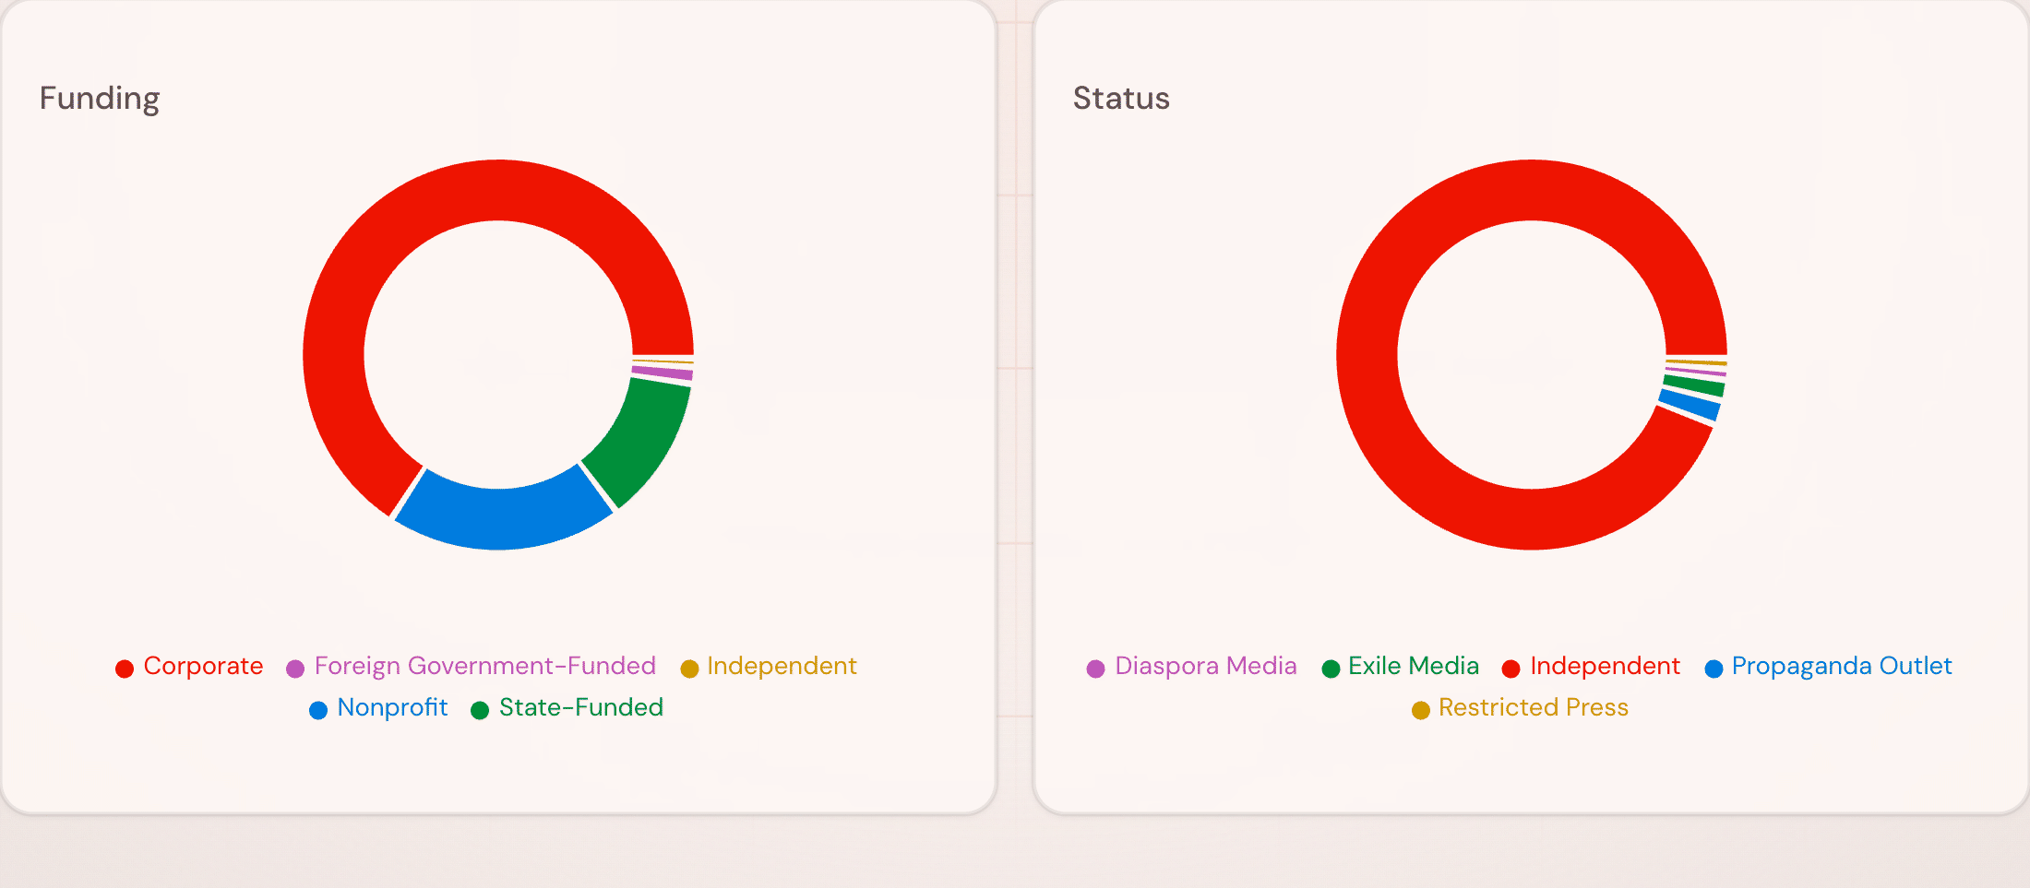Viewport: 2030px width, 888px height.
Task: Click the green Exile Media donut slice
Action: pos(1694,385)
